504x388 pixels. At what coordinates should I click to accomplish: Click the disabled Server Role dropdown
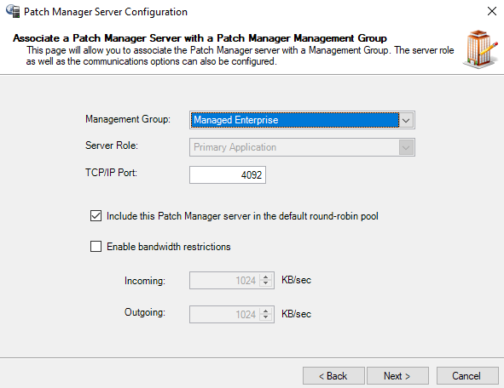(302, 147)
